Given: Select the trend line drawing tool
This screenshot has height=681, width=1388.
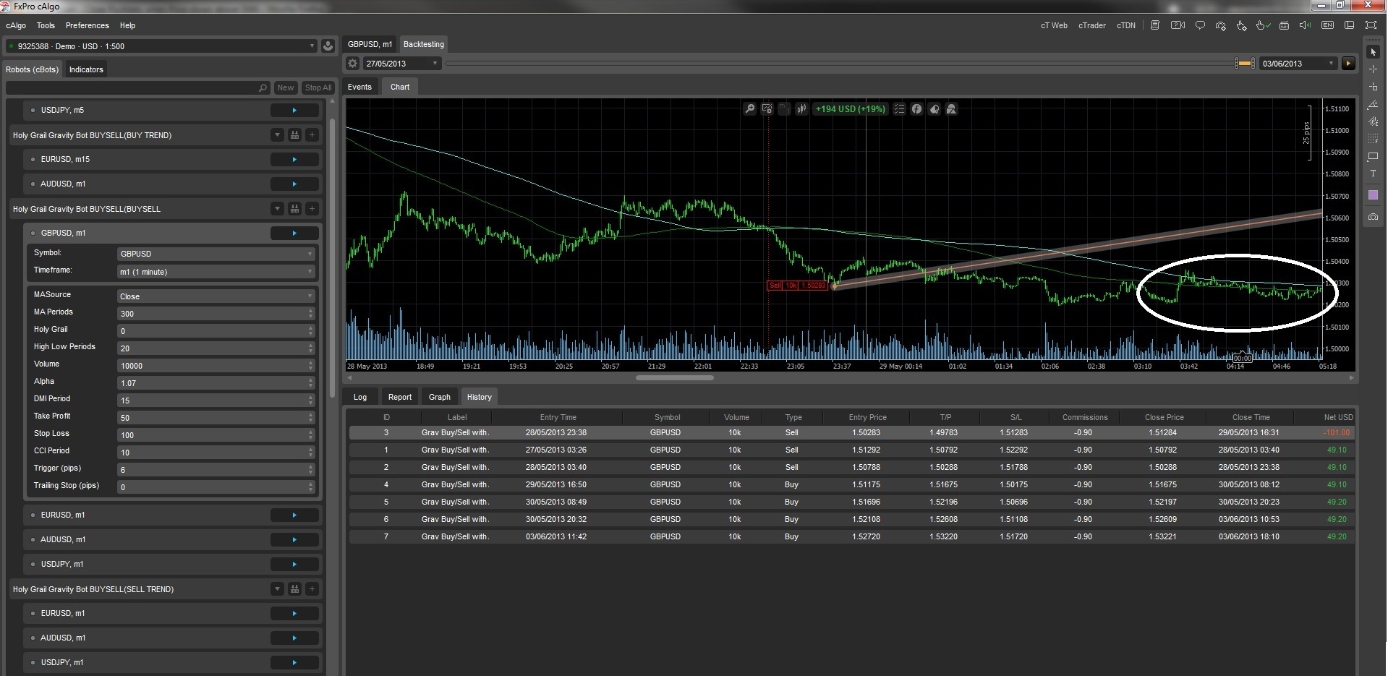Looking at the screenshot, I should pos(1373,104).
